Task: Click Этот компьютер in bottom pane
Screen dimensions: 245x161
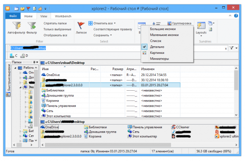Action: [143, 137]
